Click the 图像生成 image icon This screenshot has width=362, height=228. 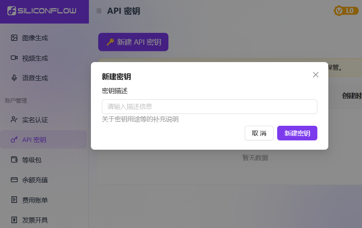point(14,38)
